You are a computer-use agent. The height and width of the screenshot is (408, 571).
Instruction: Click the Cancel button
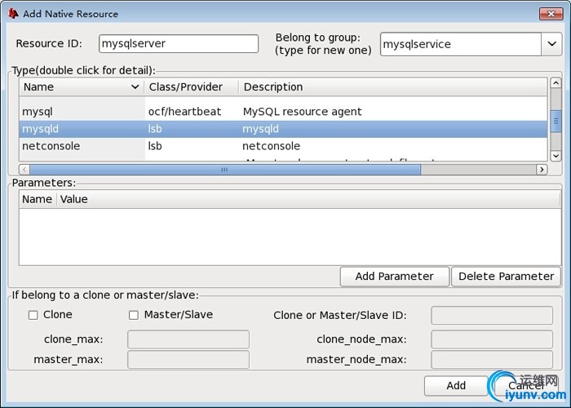[526, 386]
